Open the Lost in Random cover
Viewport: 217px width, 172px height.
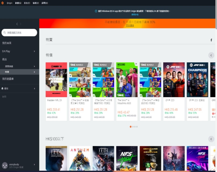[x=174, y=158]
